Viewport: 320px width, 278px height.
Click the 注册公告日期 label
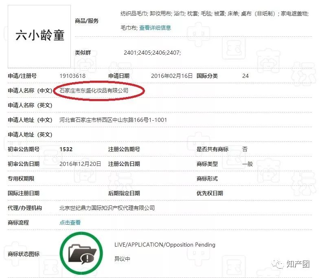(124, 164)
